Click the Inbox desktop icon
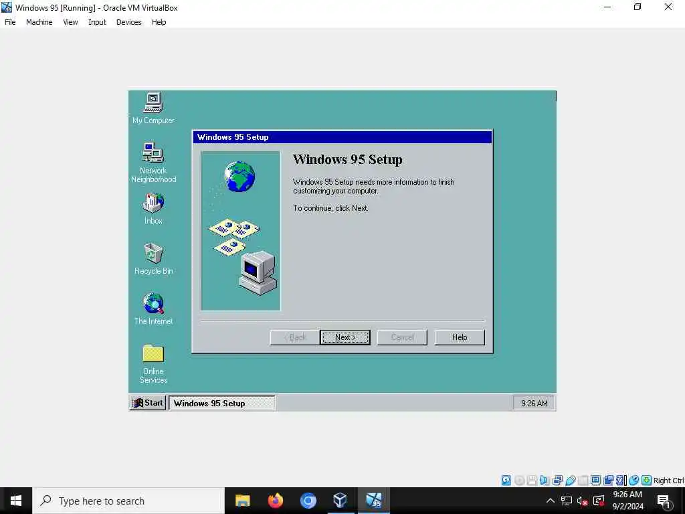Viewport: 685px width, 514px height. [153, 209]
